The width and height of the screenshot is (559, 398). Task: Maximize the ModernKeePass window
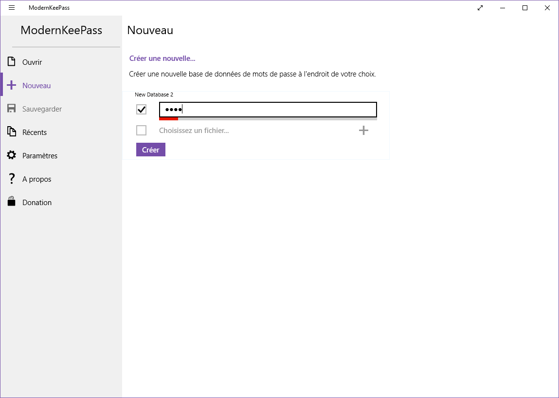[x=525, y=8]
